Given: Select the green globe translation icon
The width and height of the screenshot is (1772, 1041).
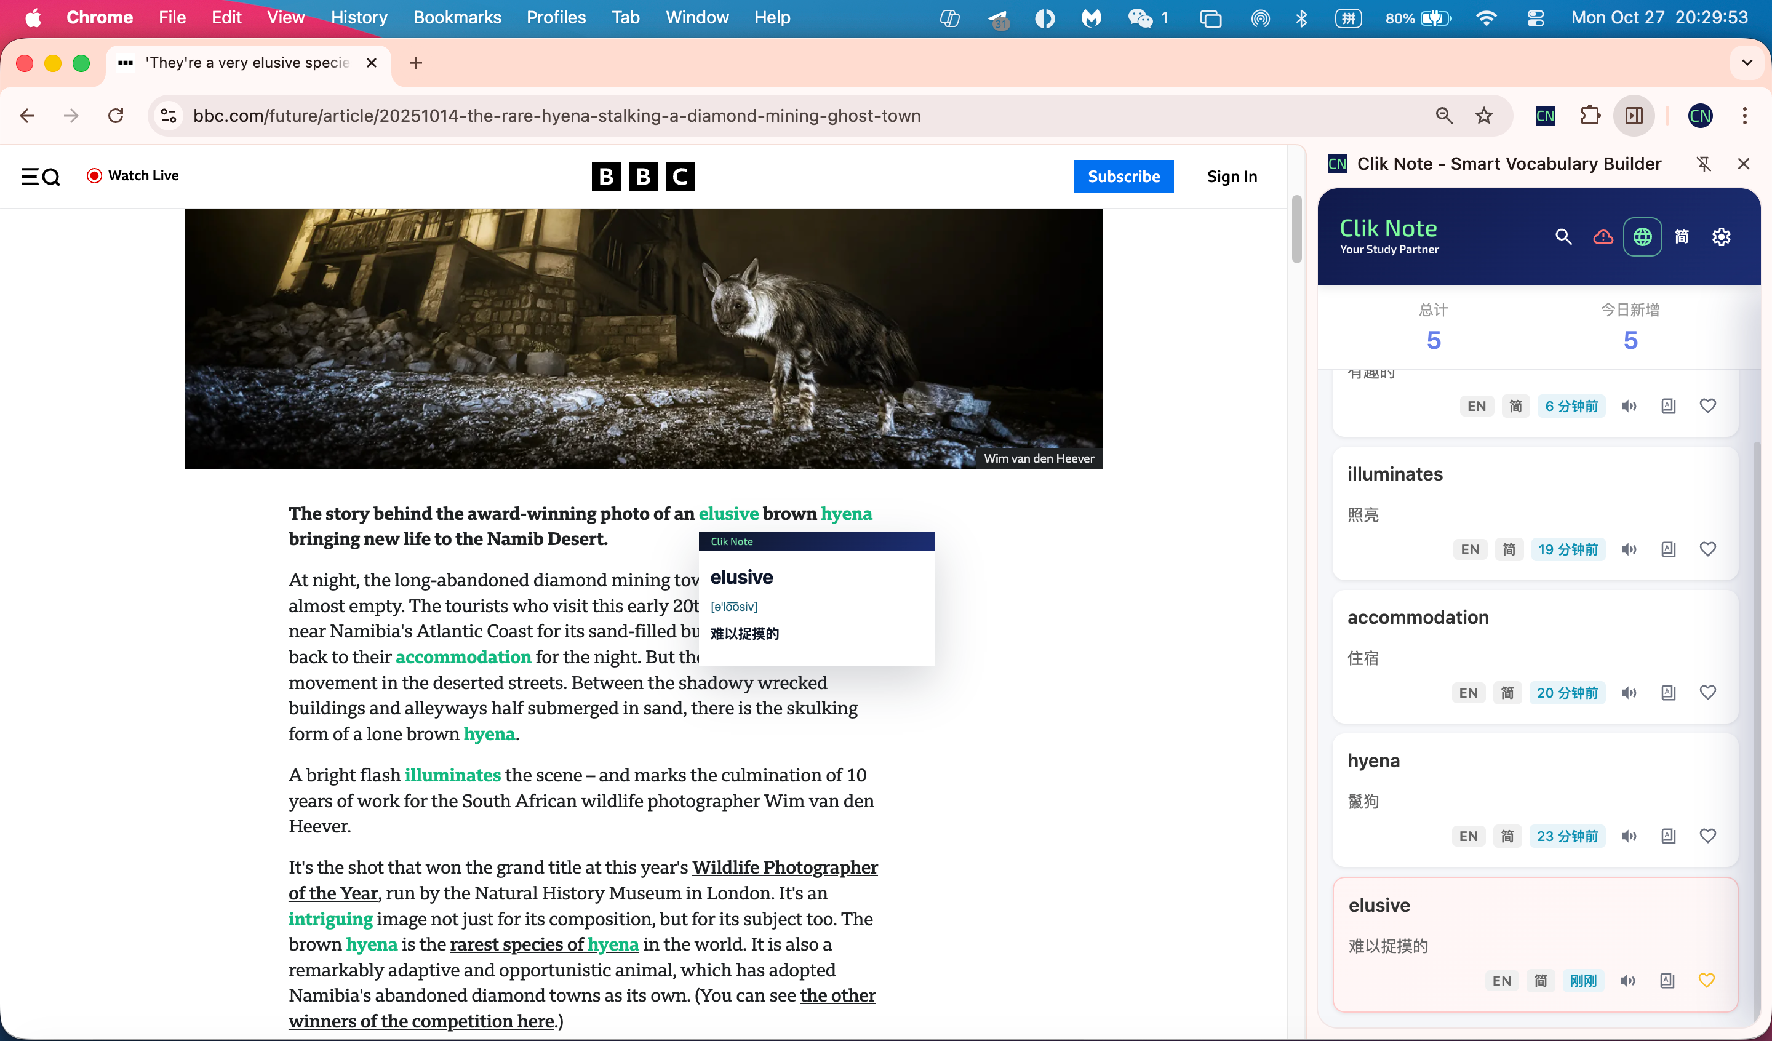Looking at the screenshot, I should pos(1643,237).
